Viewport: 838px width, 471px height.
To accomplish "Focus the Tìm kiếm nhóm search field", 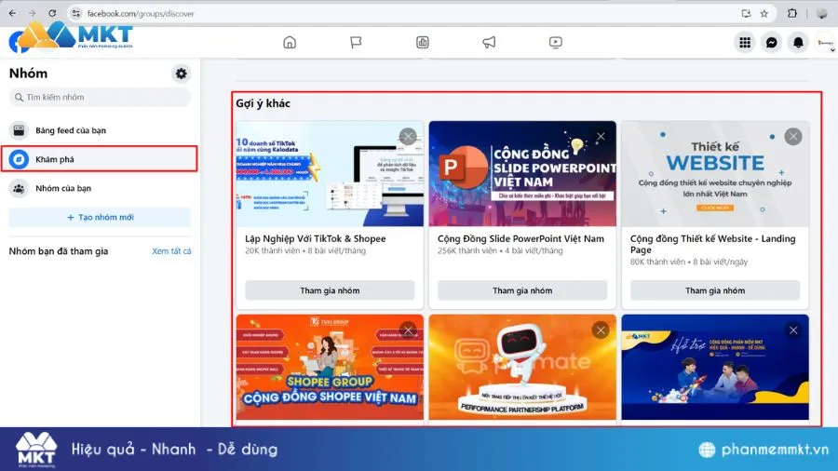I will tap(100, 97).
